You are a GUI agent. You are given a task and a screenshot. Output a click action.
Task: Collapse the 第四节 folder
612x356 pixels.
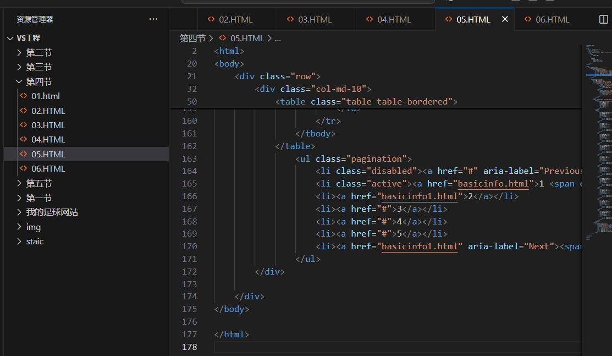(x=19, y=81)
